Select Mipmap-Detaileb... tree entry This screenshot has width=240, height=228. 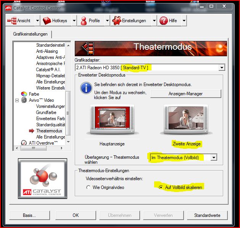(x=50, y=76)
